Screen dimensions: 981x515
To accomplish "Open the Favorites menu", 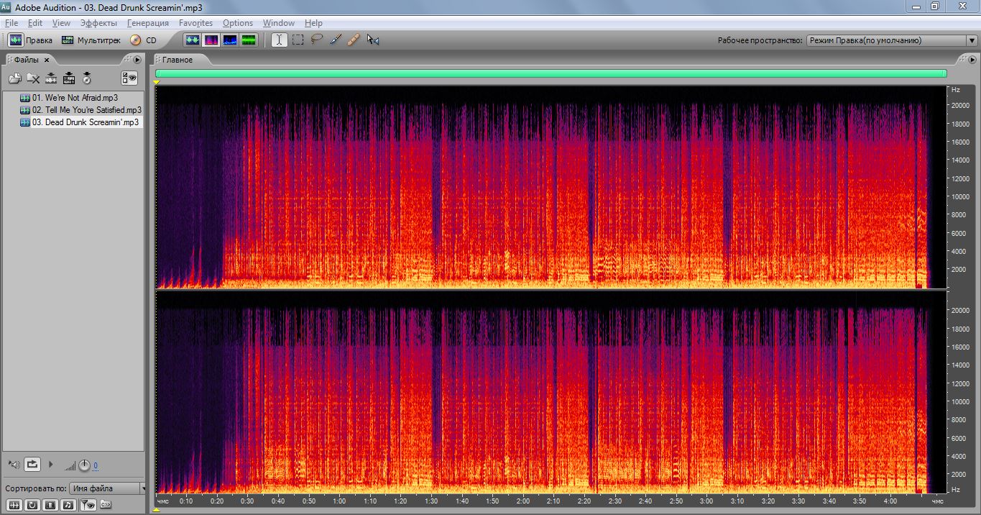I will click(x=195, y=23).
